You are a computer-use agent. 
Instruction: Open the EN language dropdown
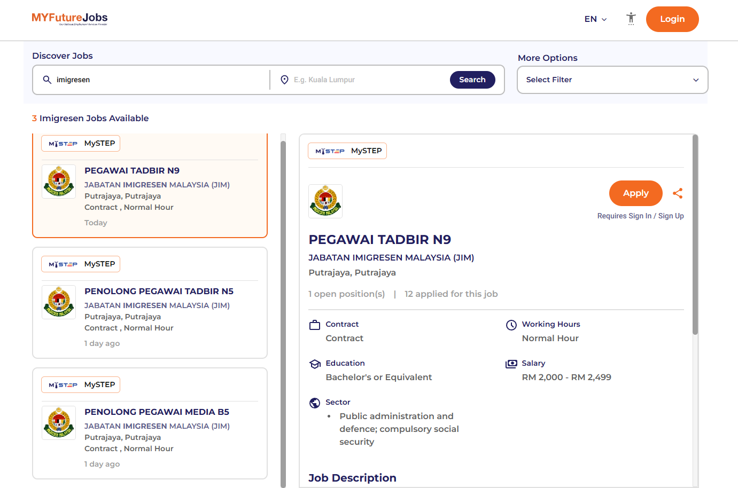[595, 19]
